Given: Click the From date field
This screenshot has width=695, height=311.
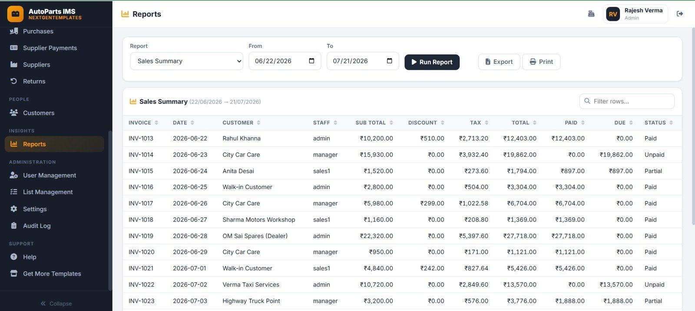Looking at the screenshot, I should tap(285, 61).
